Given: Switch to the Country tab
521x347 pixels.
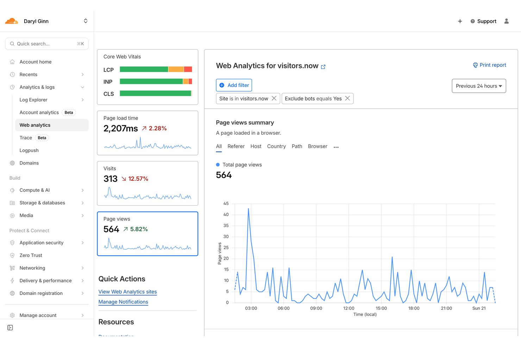Looking at the screenshot, I should [276, 147].
